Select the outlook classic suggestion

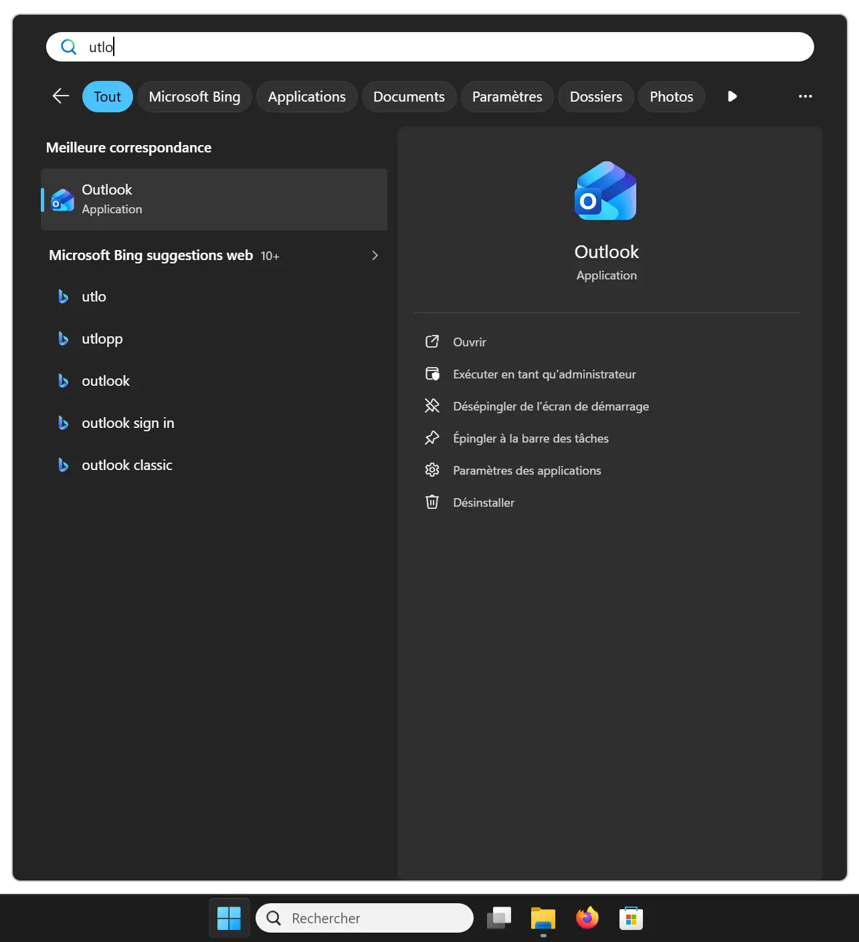[214, 465]
